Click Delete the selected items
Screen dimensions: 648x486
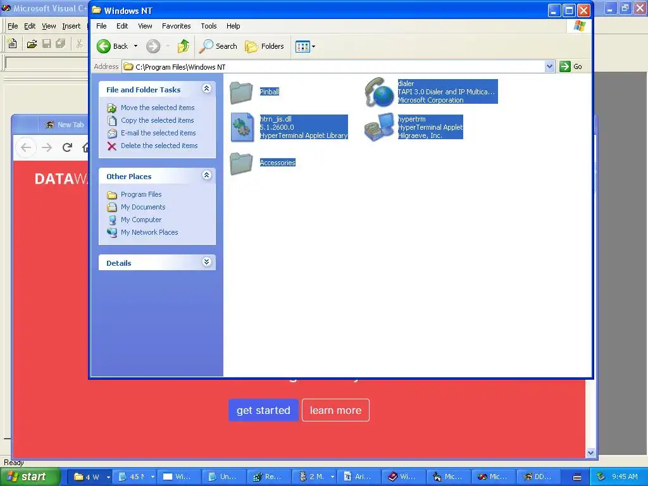click(159, 146)
